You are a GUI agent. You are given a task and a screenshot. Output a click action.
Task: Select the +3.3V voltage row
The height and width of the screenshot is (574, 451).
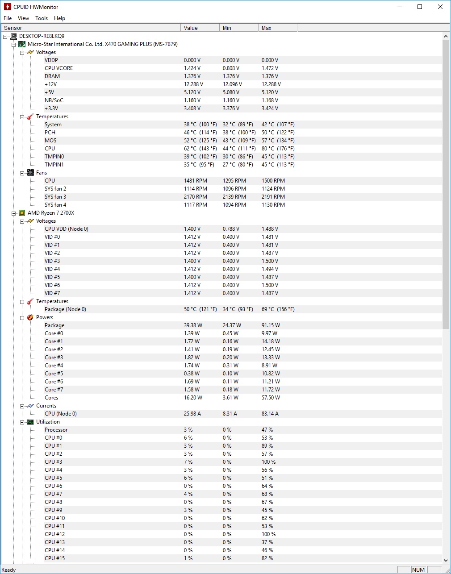coord(221,108)
